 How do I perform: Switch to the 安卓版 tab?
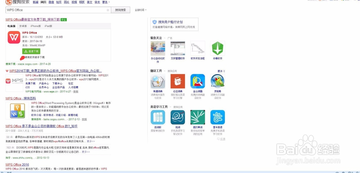click(23, 26)
